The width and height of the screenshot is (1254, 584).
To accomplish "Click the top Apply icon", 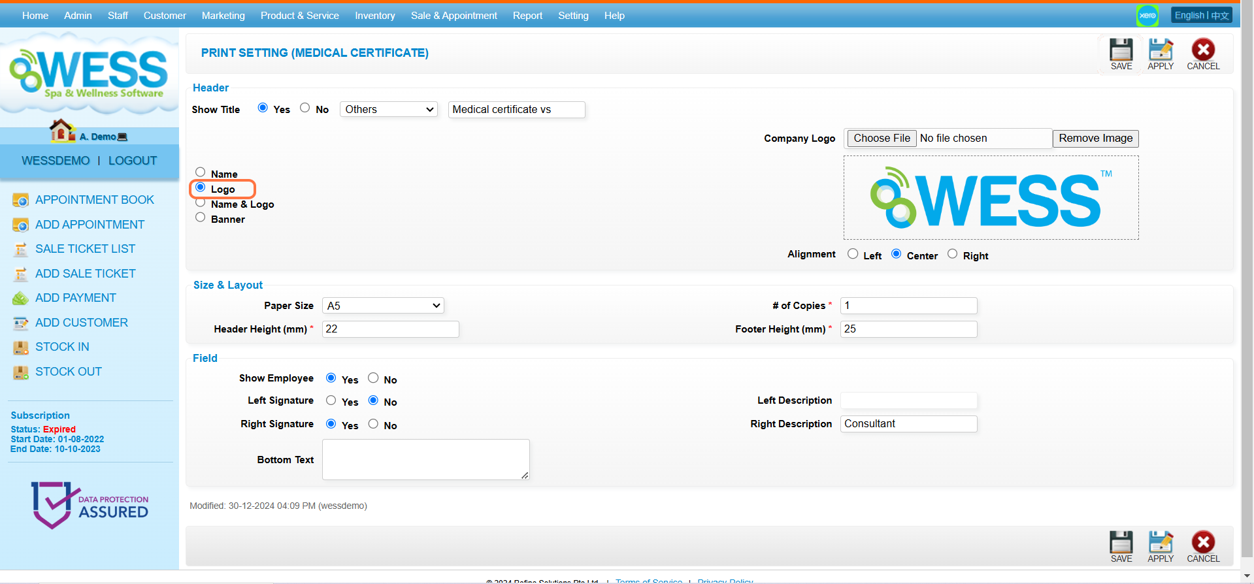I will [1161, 50].
